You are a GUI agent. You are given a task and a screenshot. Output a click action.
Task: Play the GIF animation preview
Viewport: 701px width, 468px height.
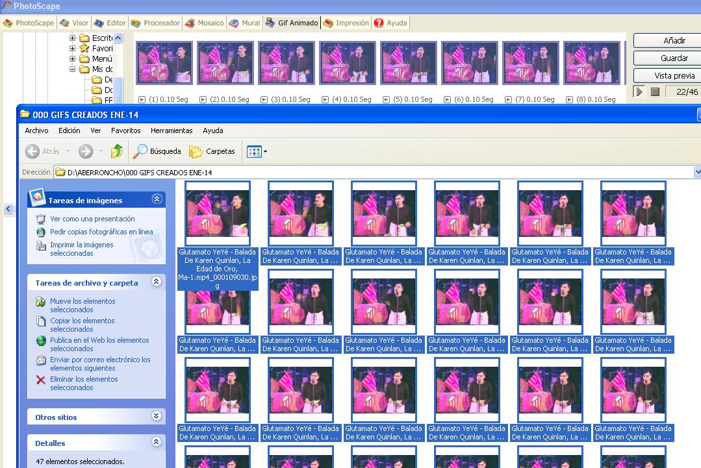(639, 92)
